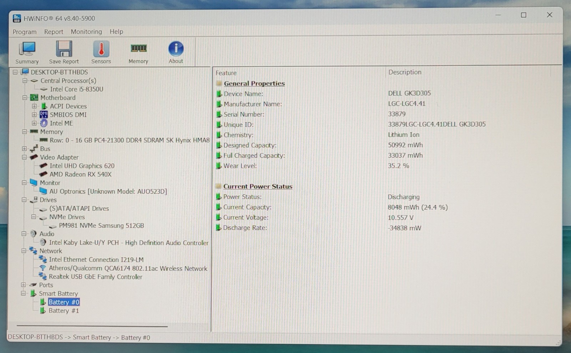Screen dimensions: 571x353
Task: Expand the Bus node
Action: click(24, 148)
